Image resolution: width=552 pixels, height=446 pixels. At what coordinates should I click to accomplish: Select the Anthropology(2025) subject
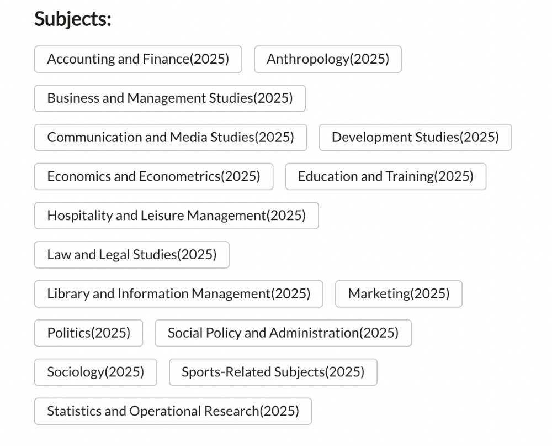coord(328,59)
